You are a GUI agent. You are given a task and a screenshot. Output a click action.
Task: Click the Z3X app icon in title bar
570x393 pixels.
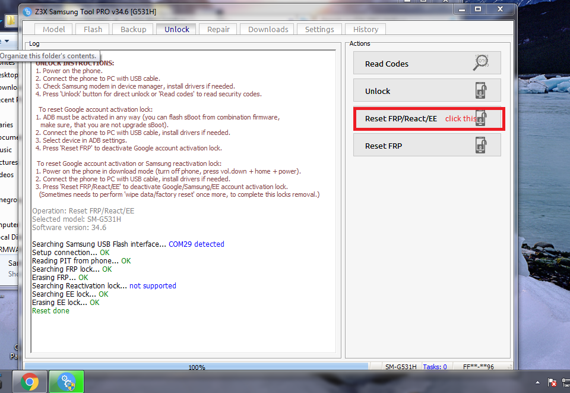pyautogui.click(x=27, y=12)
